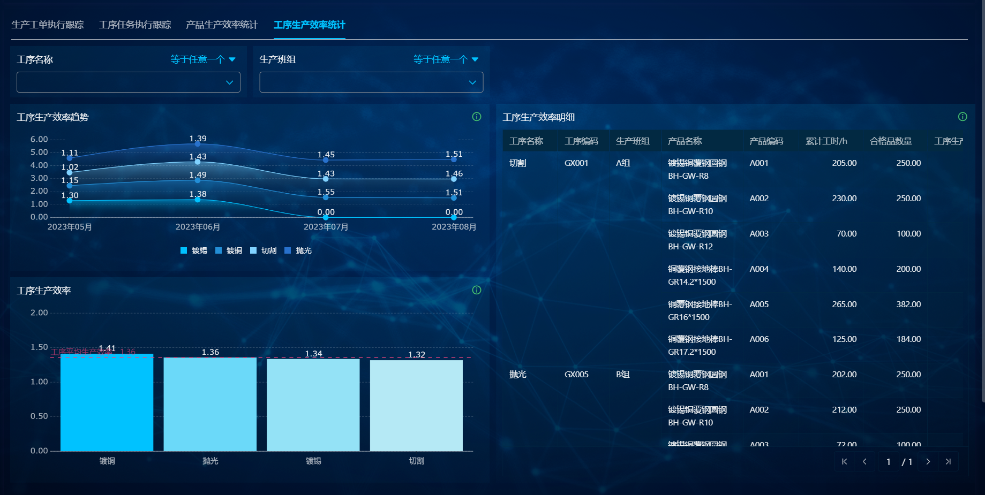Switch to the 工序任务执行跟踪 tab
Viewport: 985px width, 495px height.
[135, 25]
